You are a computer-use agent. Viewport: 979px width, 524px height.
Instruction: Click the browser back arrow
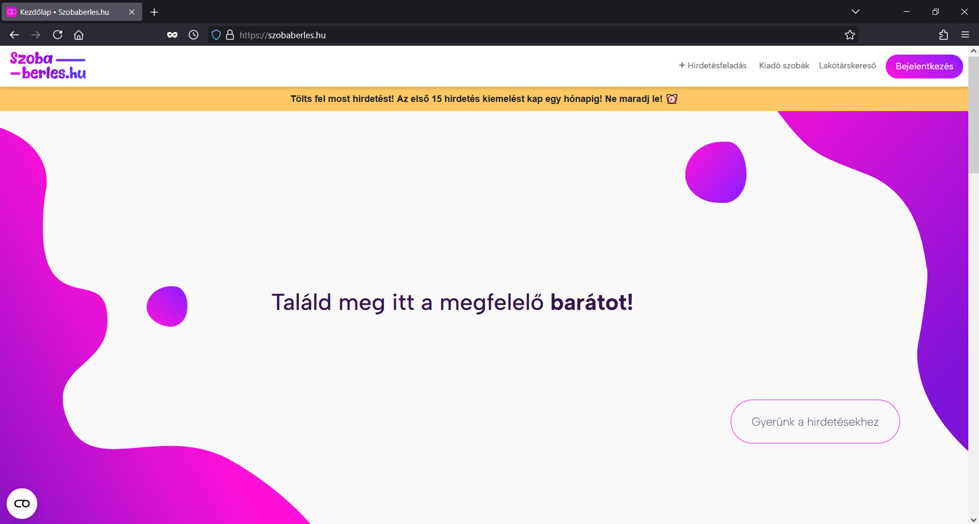coord(14,35)
